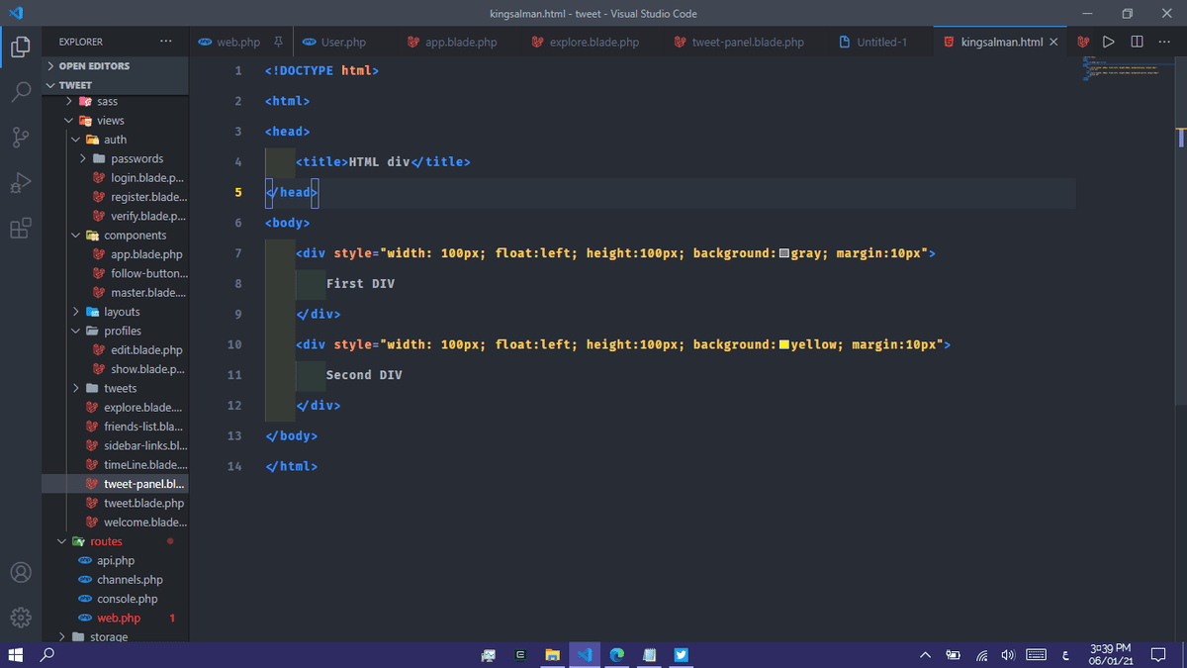Open edit.blade.php in the file tree
The height and width of the screenshot is (668, 1187).
(145, 350)
